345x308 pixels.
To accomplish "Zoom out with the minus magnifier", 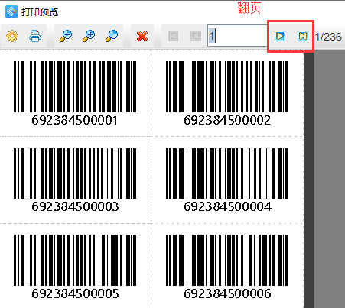I will [66, 36].
